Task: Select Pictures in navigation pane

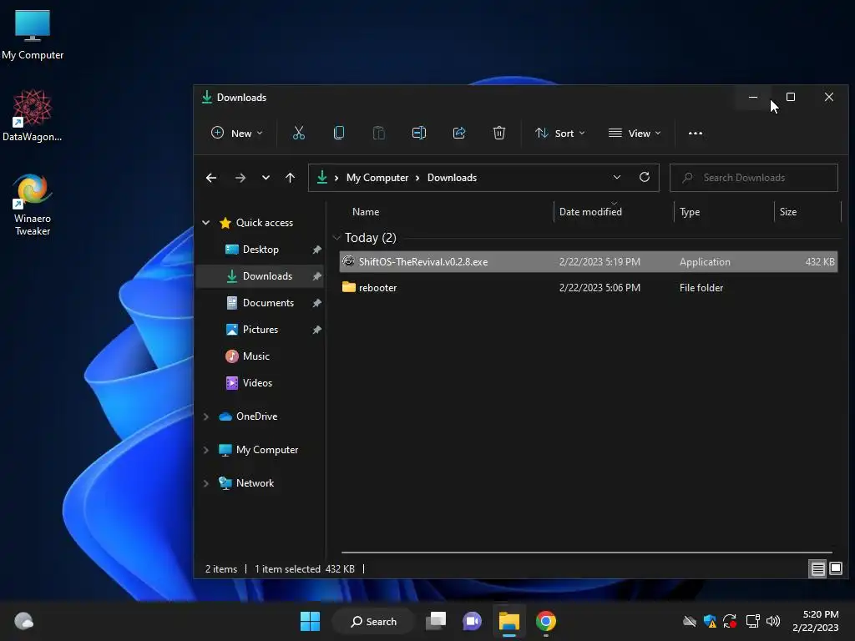Action: tap(261, 330)
